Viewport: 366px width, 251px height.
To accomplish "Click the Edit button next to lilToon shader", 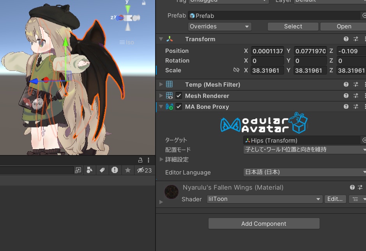I will pyautogui.click(x=335, y=199).
